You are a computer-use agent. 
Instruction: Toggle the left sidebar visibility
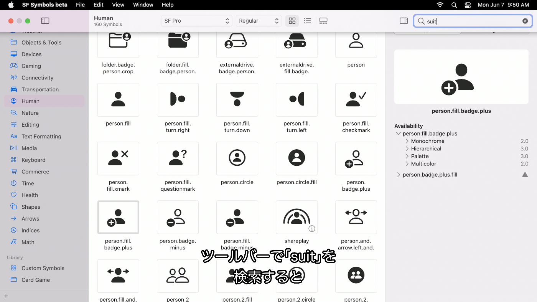tap(45, 21)
